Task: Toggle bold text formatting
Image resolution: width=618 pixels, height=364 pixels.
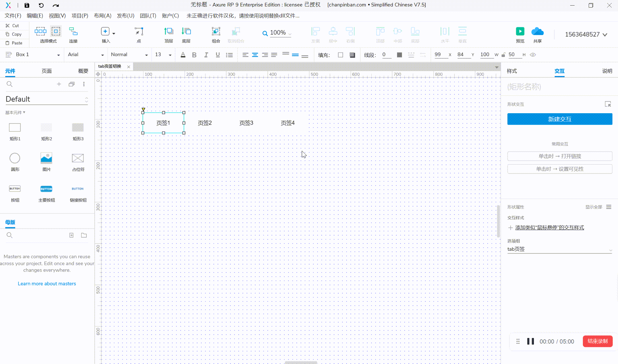Action: (x=194, y=55)
